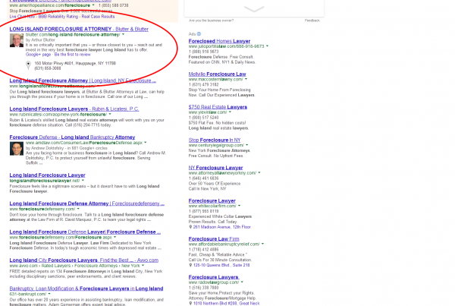Viewport: 455px width, 306px height.
Task: Click the Feedback link under panel
Action: [x=312, y=21]
